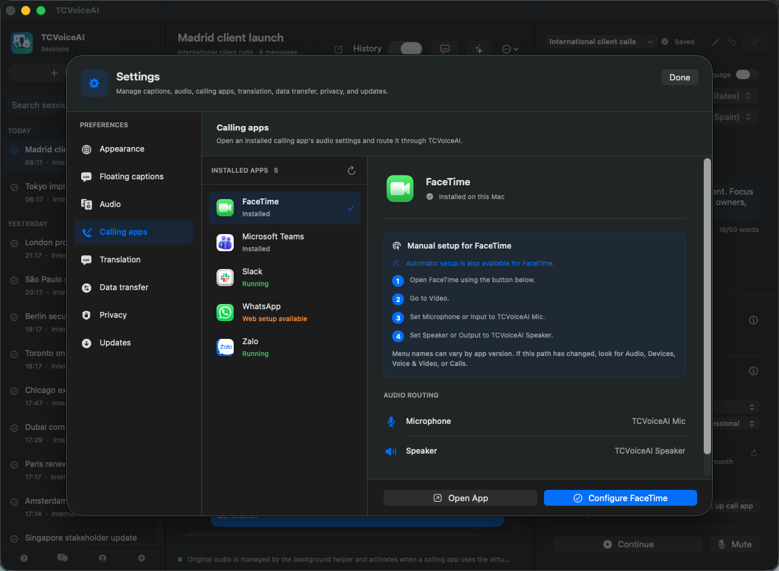The height and width of the screenshot is (571, 779).
Task: Click the Configure FaceTime button
Action: coord(620,498)
